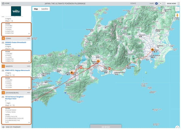Click the HOME link
Viewport: 181px width, 130px height.
7,3
